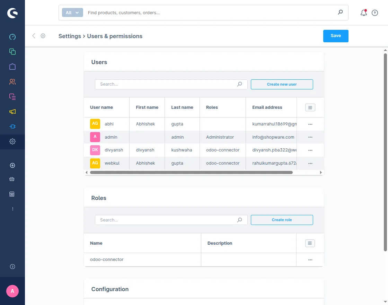This screenshot has height=305, width=388.
Task: Open the actions menu for user divyansh
Action: [x=310, y=150]
